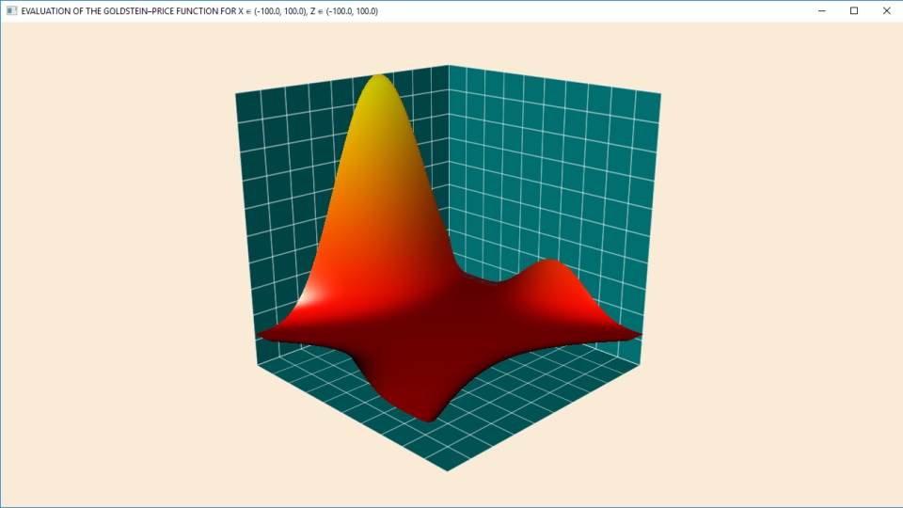This screenshot has height=508, width=903.
Task: Click the bottom corner of floor grid
Action: 448,469
